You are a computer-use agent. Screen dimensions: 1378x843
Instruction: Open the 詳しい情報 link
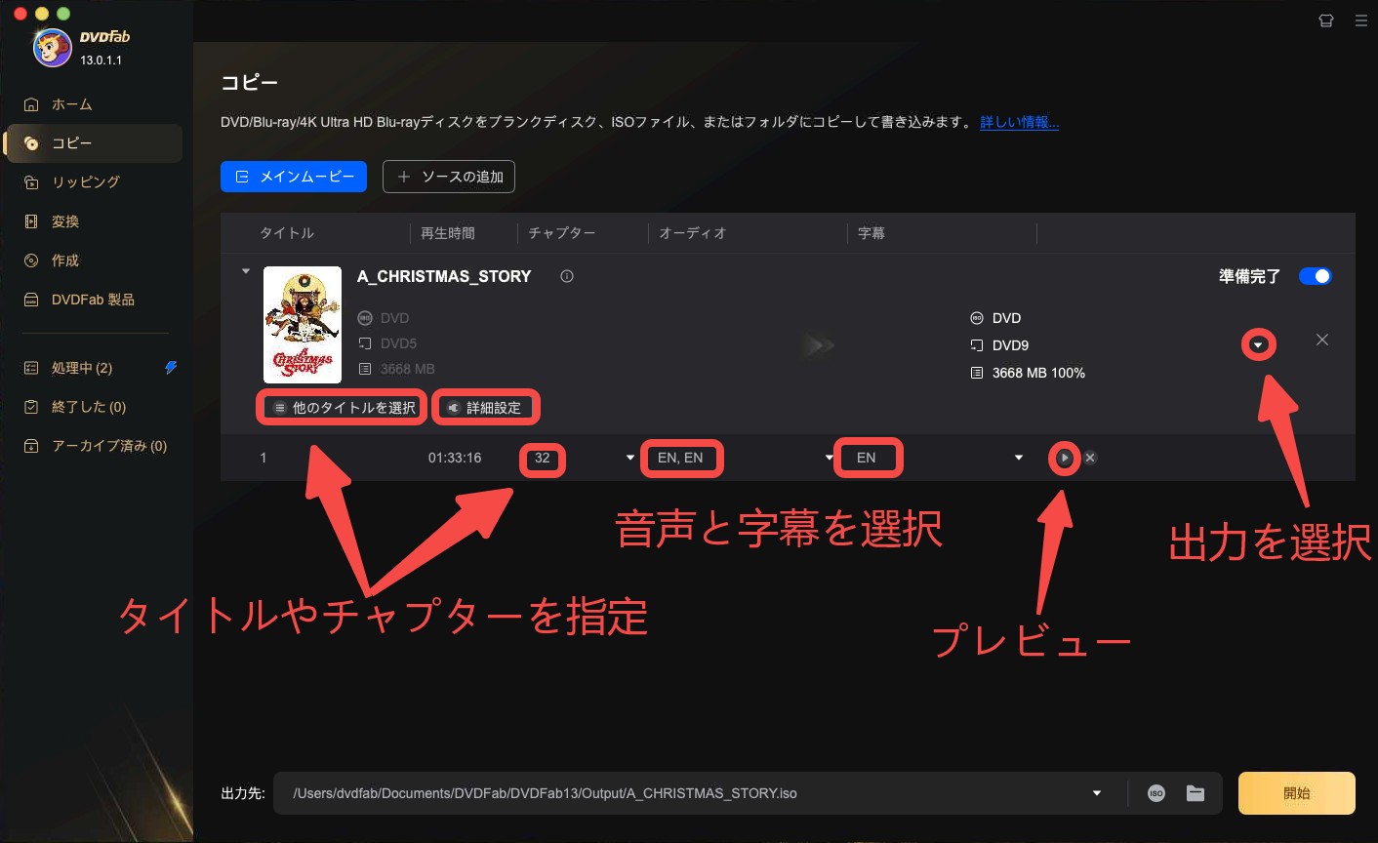pos(1019,122)
